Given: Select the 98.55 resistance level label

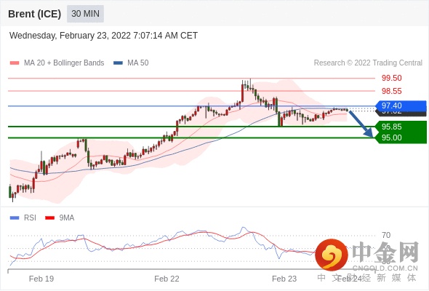Looking at the screenshot, I should click(391, 91).
